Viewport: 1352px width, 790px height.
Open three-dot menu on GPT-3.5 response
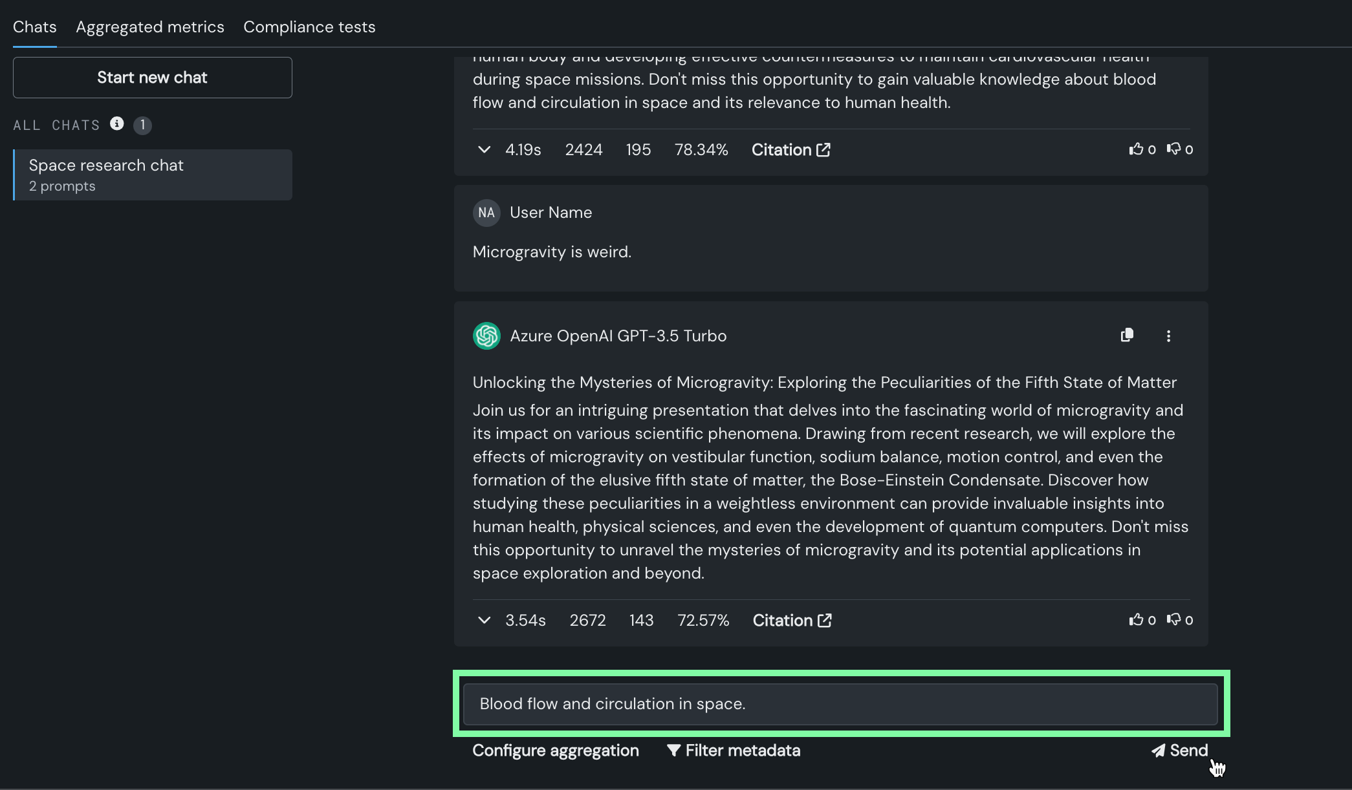(1168, 336)
